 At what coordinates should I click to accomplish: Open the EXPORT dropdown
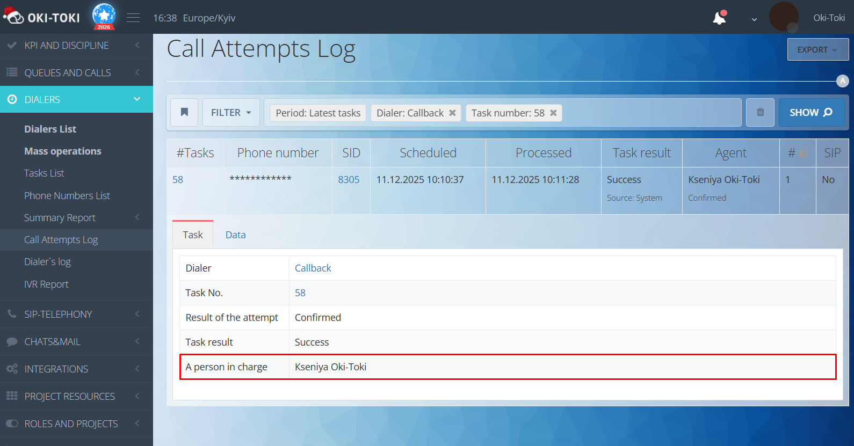[817, 49]
